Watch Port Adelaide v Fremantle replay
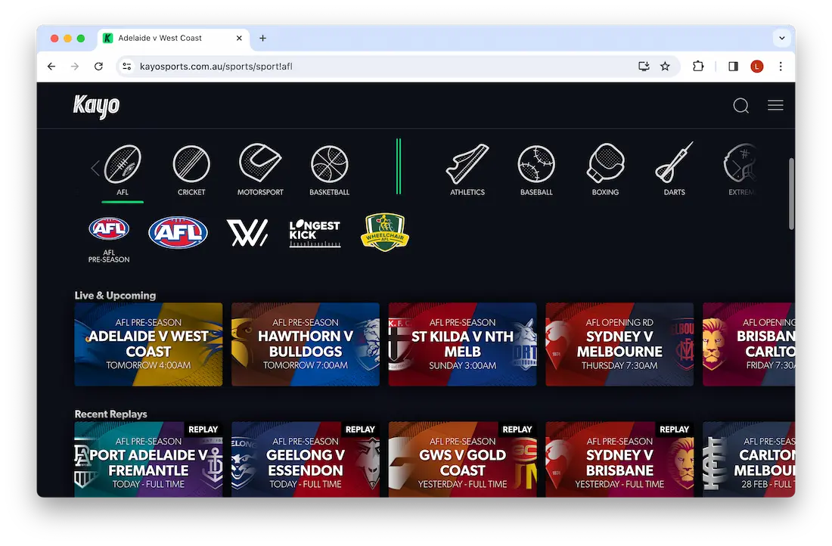The height and width of the screenshot is (546, 832). tap(148, 460)
